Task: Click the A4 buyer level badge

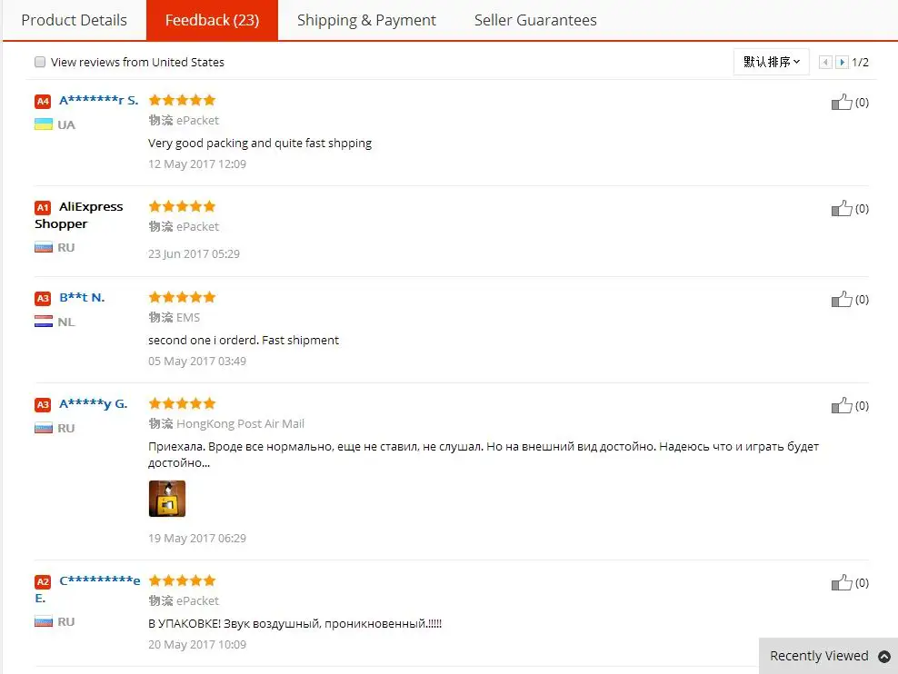Action: point(43,101)
